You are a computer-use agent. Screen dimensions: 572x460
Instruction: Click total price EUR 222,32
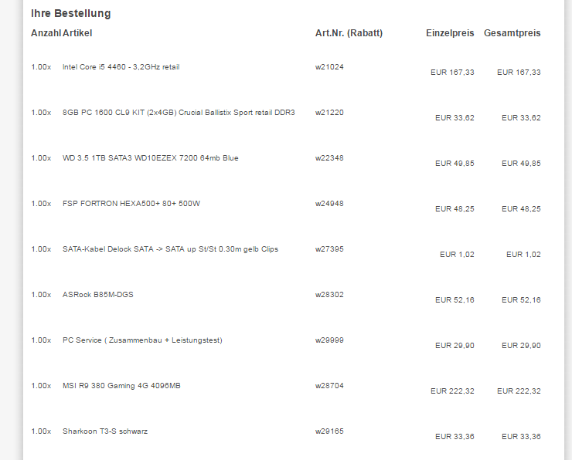click(519, 391)
